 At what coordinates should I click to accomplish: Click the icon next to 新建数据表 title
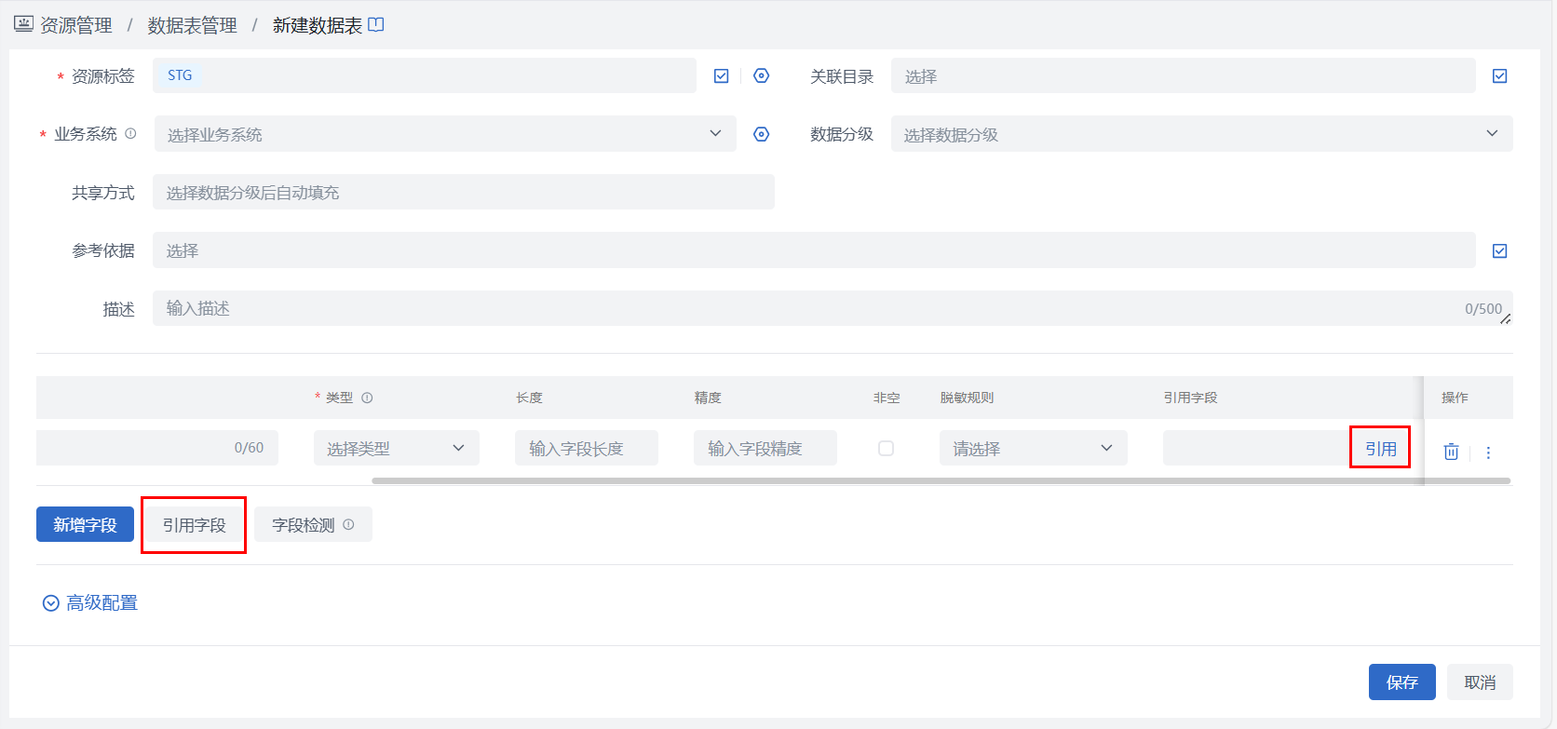point(376,24)
